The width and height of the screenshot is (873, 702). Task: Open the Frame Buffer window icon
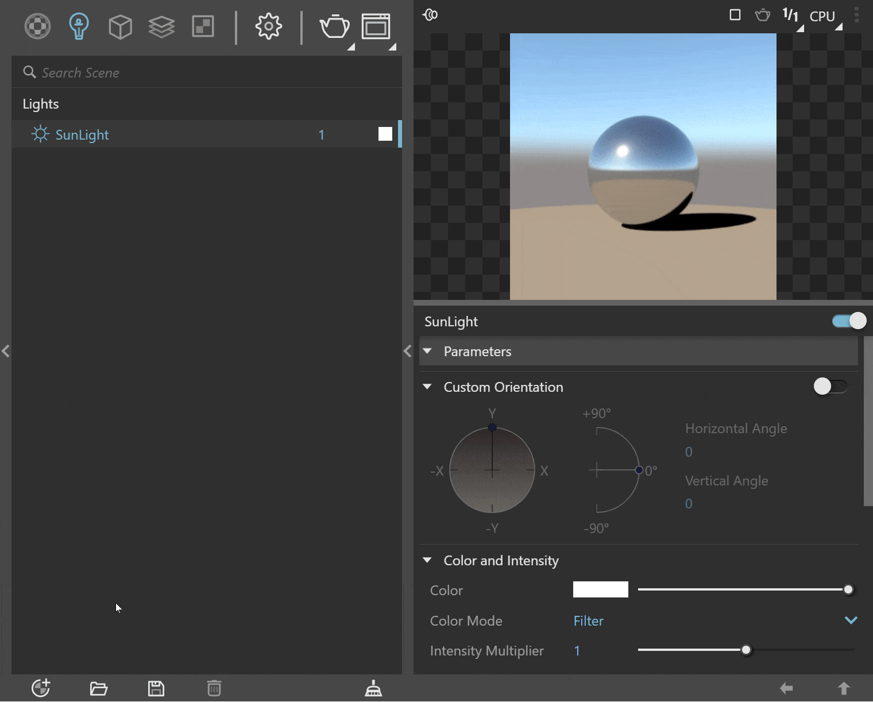(x=376, y=26)
